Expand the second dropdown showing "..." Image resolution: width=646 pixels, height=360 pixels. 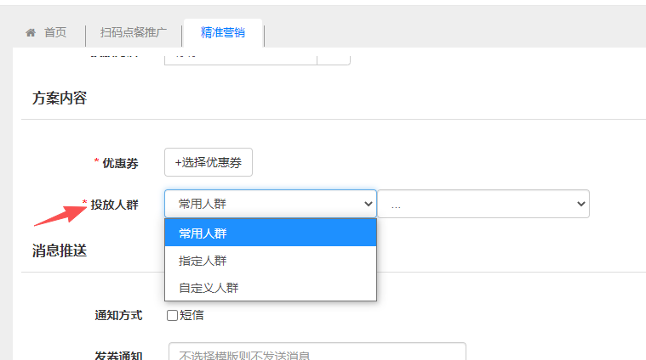click(483, 204)
